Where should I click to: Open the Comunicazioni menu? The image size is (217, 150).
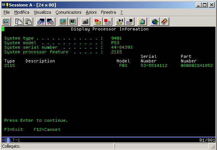point(68,12)
